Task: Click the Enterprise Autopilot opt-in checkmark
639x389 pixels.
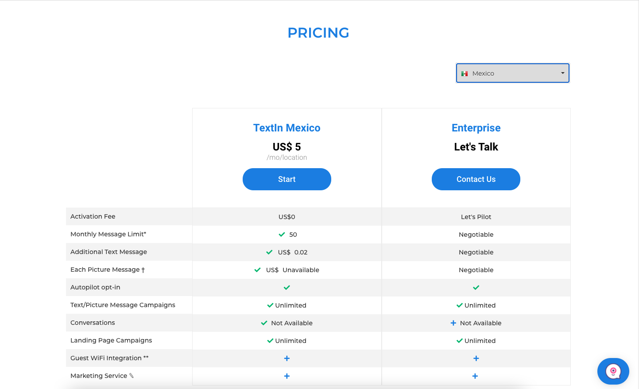Action: [x=476, y=288]
